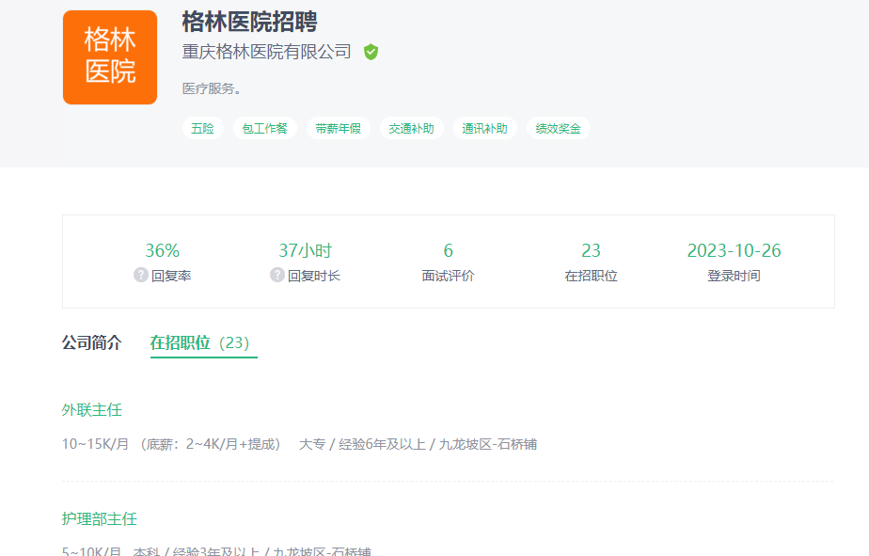Open the 护理部主任 job listing
The image size is (869, 556).
[x=99, y=519]
